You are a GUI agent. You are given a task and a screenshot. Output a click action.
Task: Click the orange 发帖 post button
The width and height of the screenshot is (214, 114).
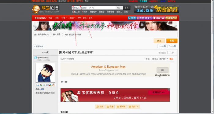[172, 41]
